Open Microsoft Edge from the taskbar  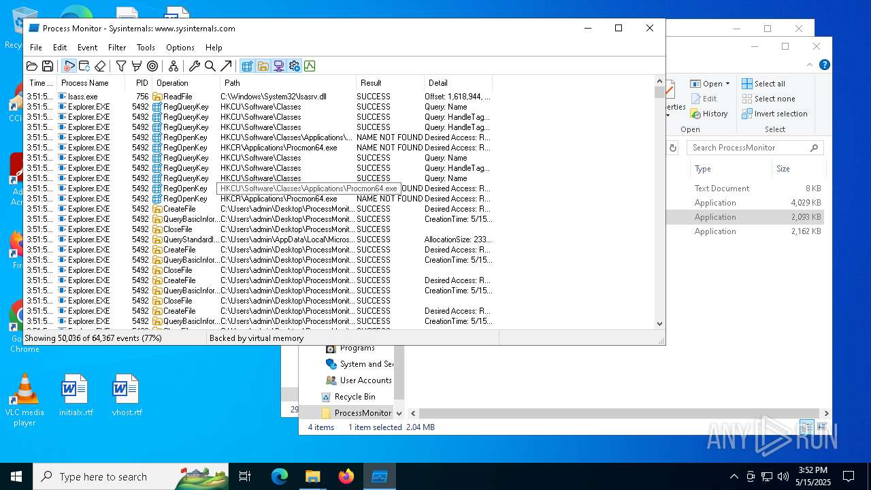[280, 476]
